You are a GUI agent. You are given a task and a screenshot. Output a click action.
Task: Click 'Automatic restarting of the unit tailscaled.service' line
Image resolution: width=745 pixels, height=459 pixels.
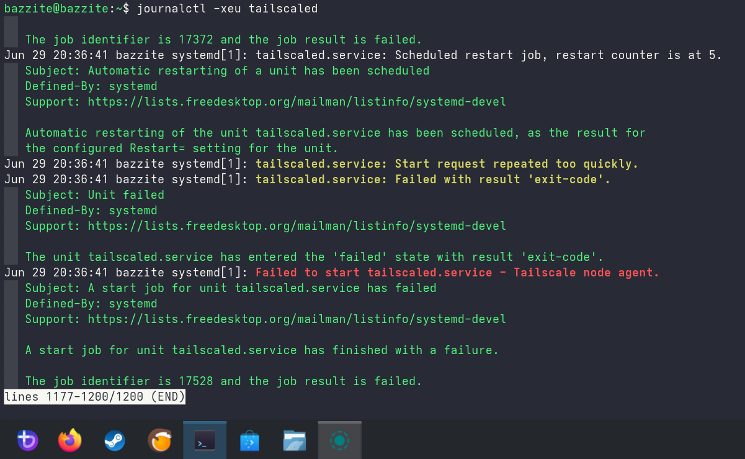coord(336,132)
